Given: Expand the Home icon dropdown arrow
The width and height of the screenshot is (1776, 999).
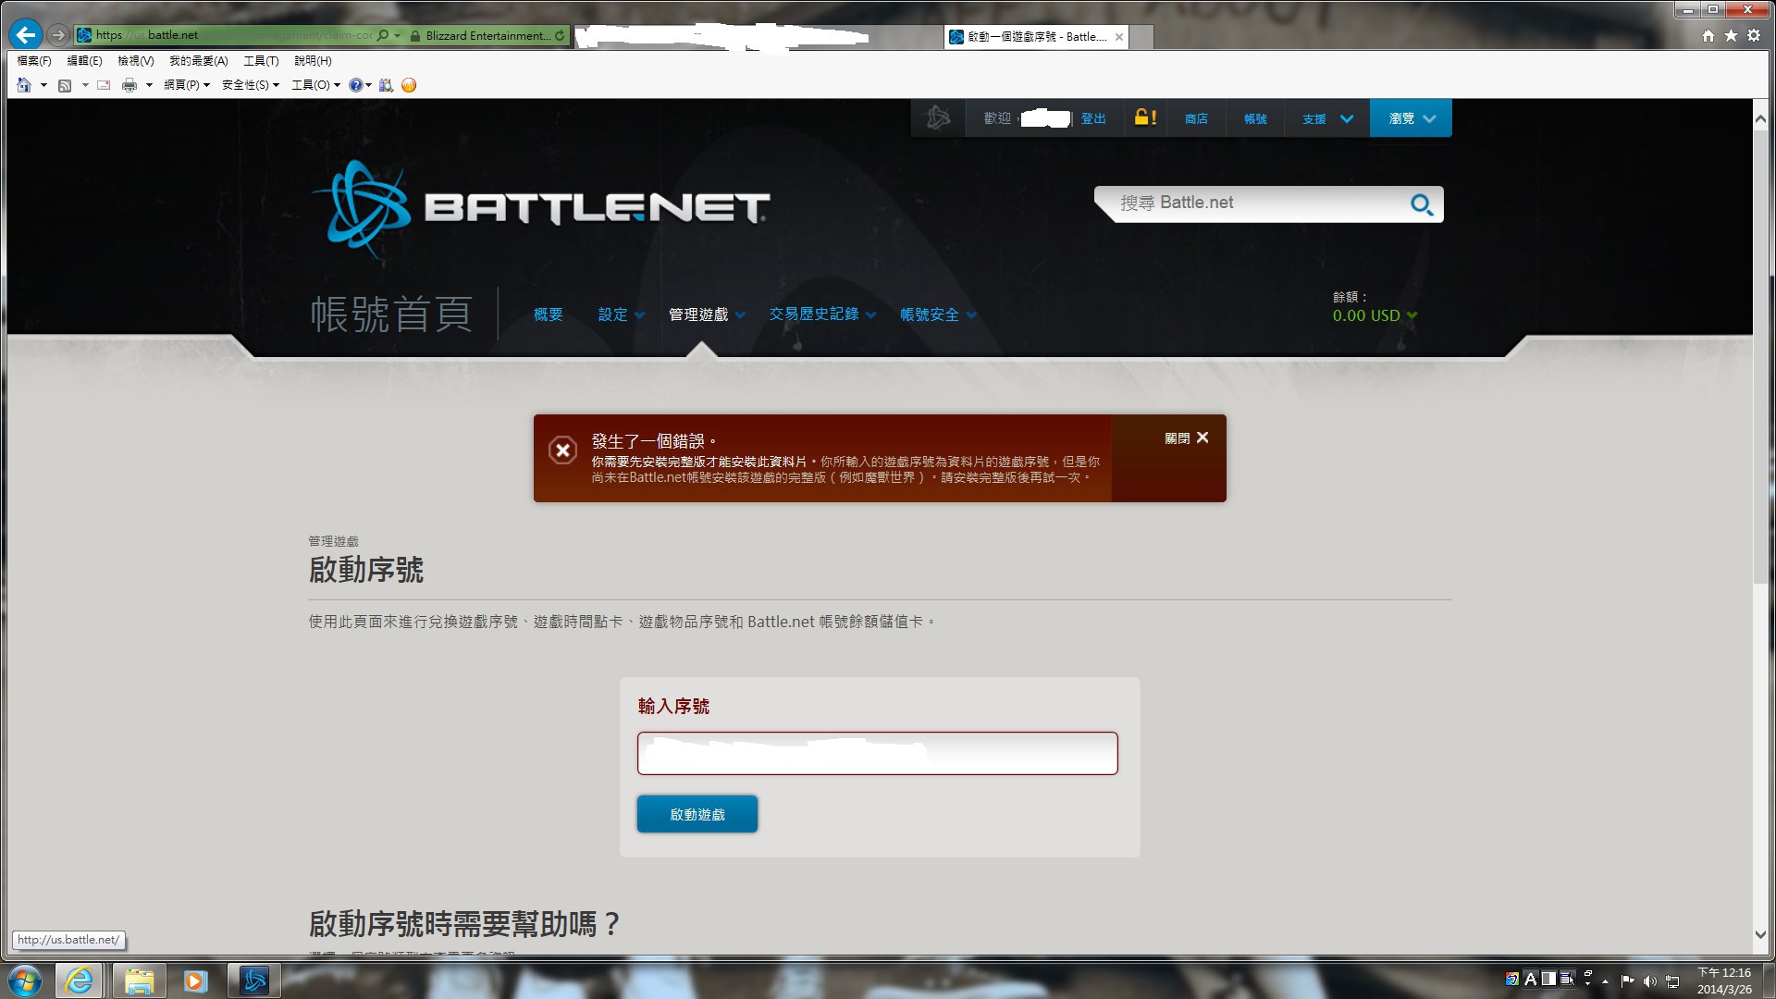Looking at the screenshot, I should point(43,85).
